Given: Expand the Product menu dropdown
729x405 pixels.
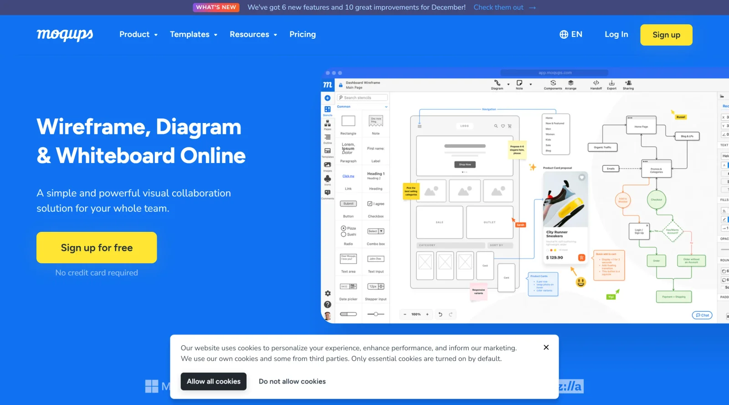Looking at the screenshot, I should point(138,35).
